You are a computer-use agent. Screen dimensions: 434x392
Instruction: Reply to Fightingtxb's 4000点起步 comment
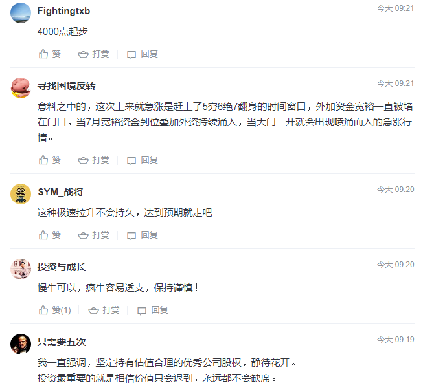click(x=142, y=54)
